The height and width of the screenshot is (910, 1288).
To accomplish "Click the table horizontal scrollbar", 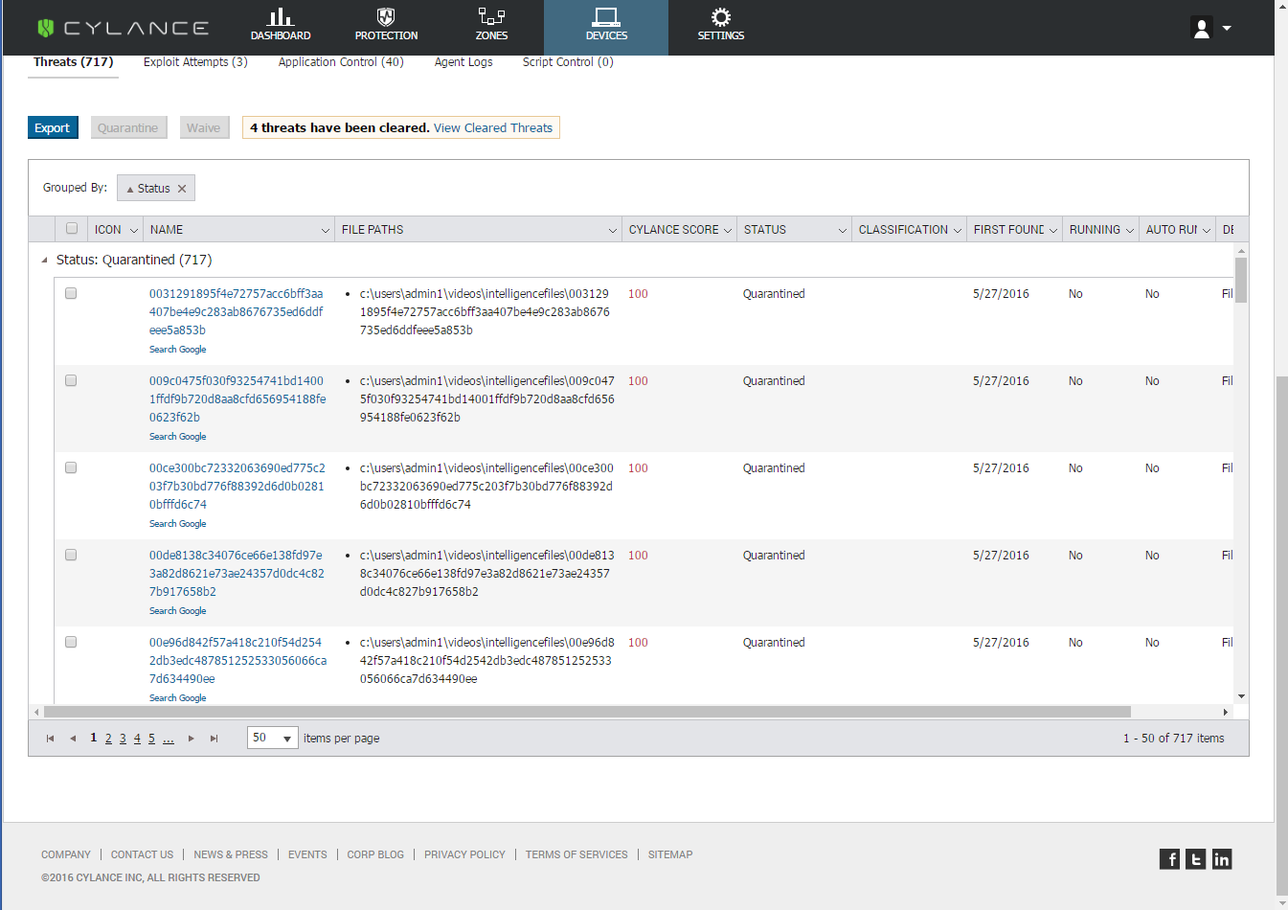I will pos(587,712).
